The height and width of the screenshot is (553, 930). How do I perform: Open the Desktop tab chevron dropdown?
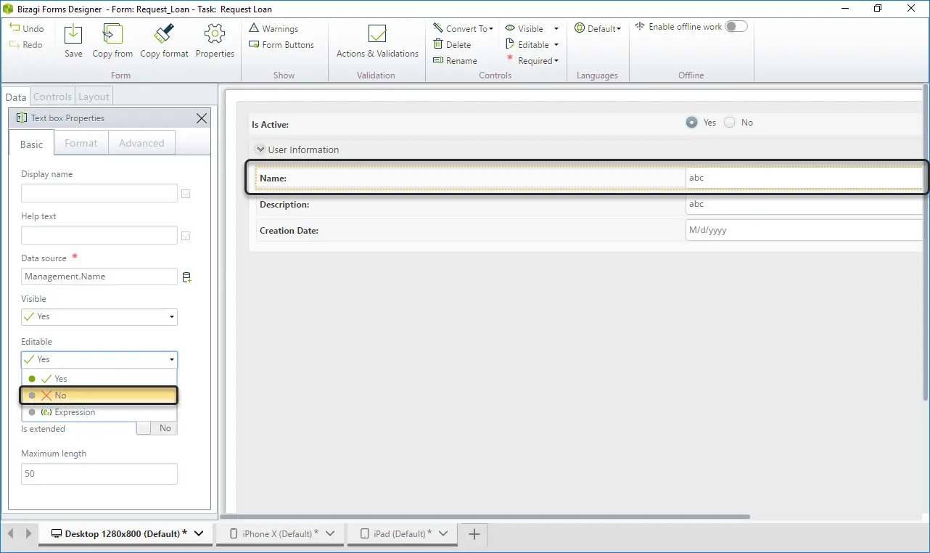(200, 533)
